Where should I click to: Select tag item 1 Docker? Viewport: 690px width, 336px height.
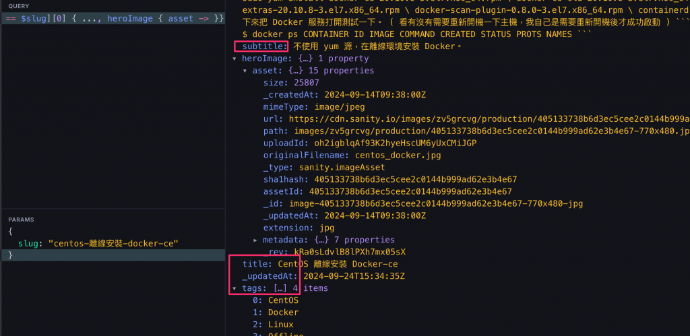283,312
